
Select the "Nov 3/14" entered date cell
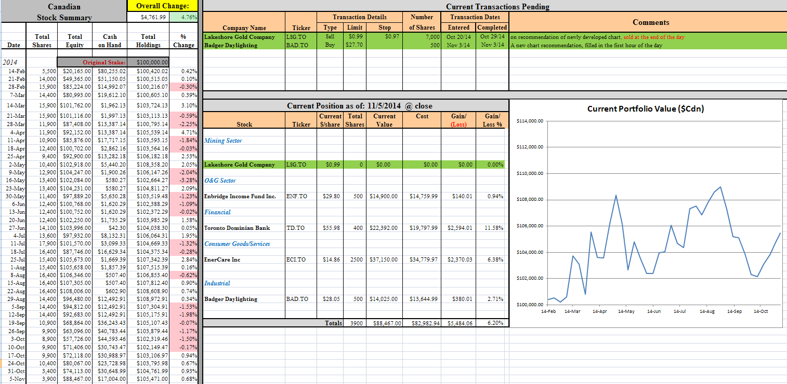pyautogui.click(x=458, y=45)
